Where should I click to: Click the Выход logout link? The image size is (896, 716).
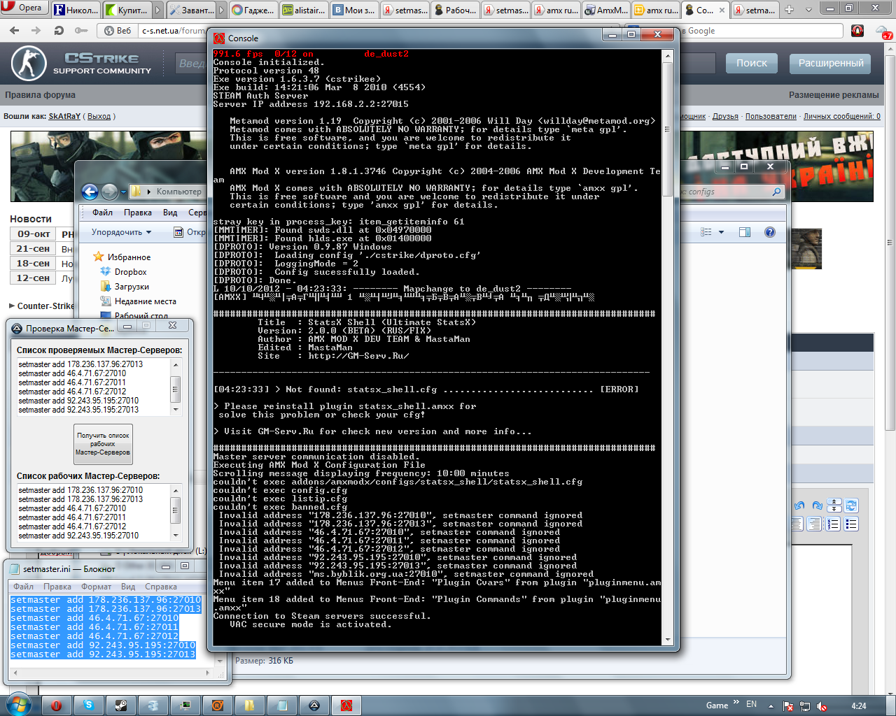[99, 116]
